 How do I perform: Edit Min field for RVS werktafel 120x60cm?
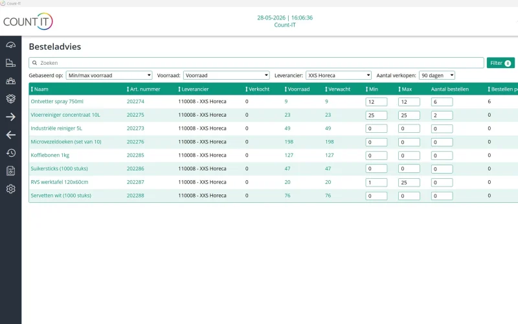pyautogui.click(x=376, y=183)
